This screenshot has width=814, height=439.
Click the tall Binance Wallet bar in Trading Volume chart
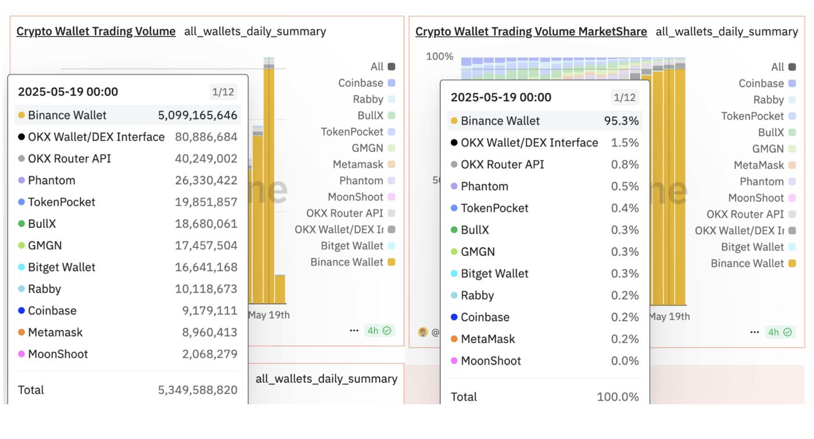269,186
